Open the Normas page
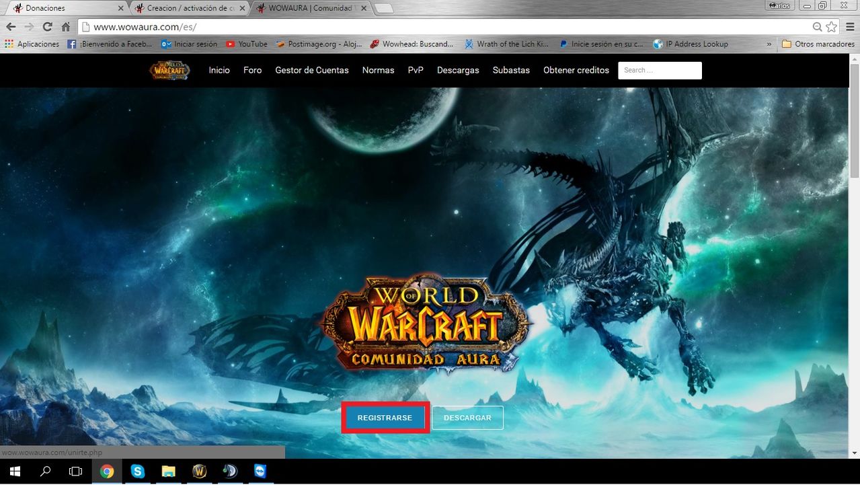The width and height of the screenshot is (860, 489). [379, 70]
